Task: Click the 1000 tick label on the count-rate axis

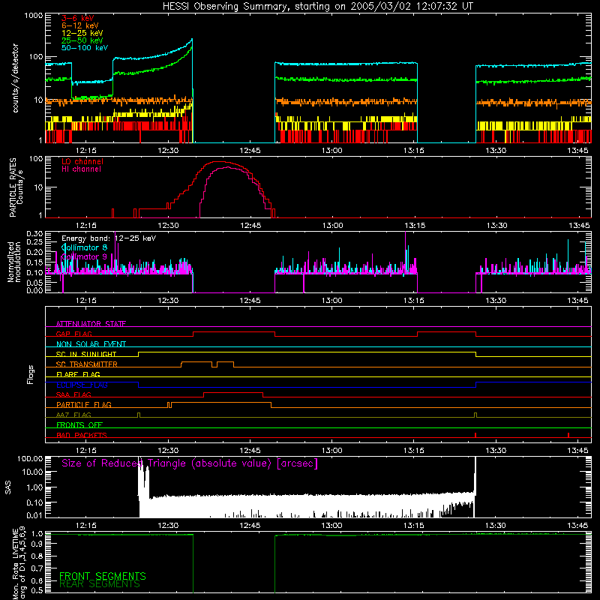Action: (x=33, y=16)
